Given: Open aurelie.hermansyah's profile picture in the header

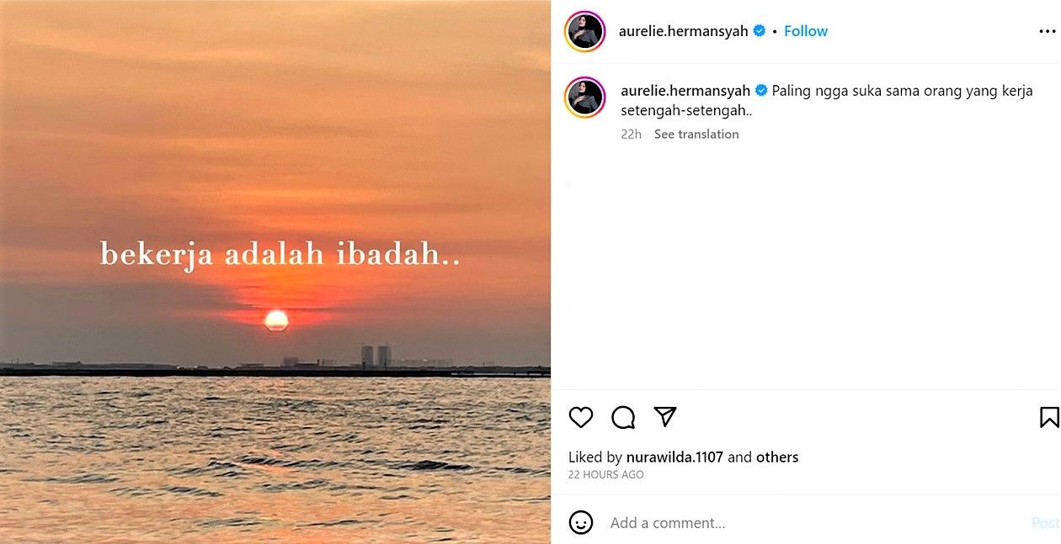Looking at the screenshot, I should [x=584, y=30].
